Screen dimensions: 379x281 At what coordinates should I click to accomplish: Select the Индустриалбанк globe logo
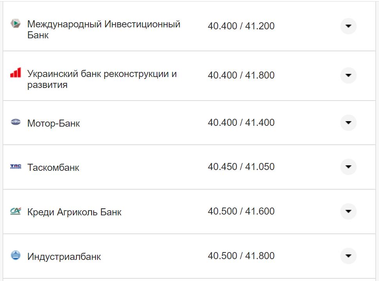pos(15,256)
